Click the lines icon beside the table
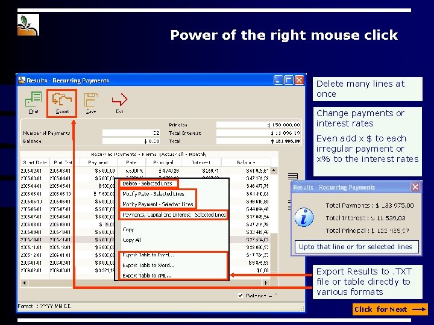 (x=292, y=176)
